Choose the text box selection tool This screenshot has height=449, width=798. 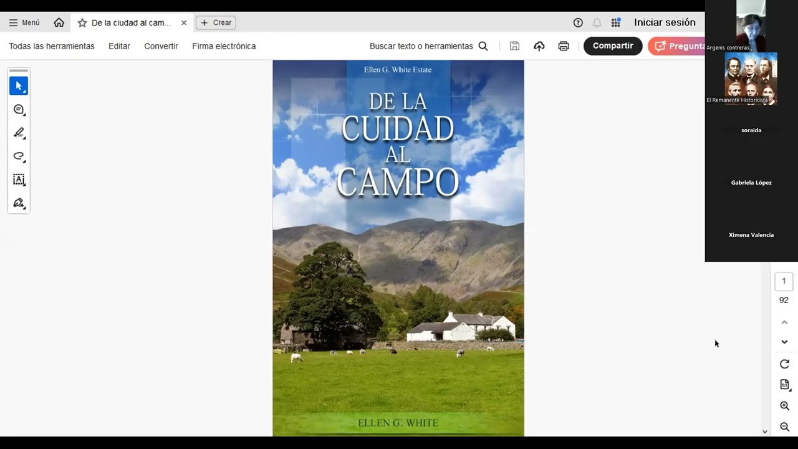(x=19, y=180)
